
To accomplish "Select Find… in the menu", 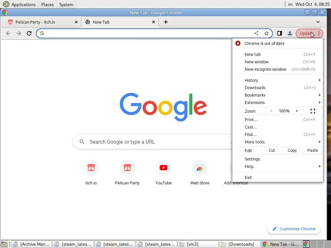I will pyautogui.click(x=278, y=135).
